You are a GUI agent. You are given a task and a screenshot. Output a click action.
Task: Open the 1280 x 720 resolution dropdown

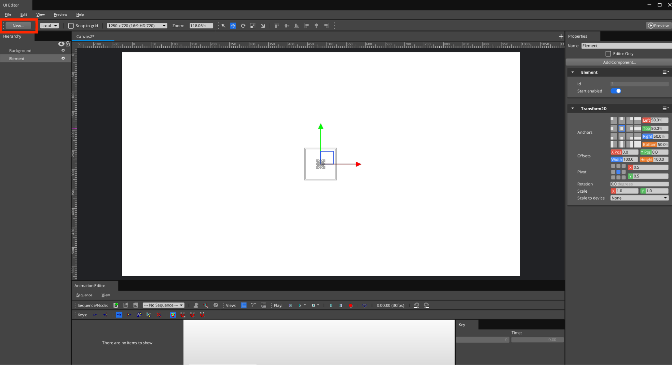coord(137,26)
